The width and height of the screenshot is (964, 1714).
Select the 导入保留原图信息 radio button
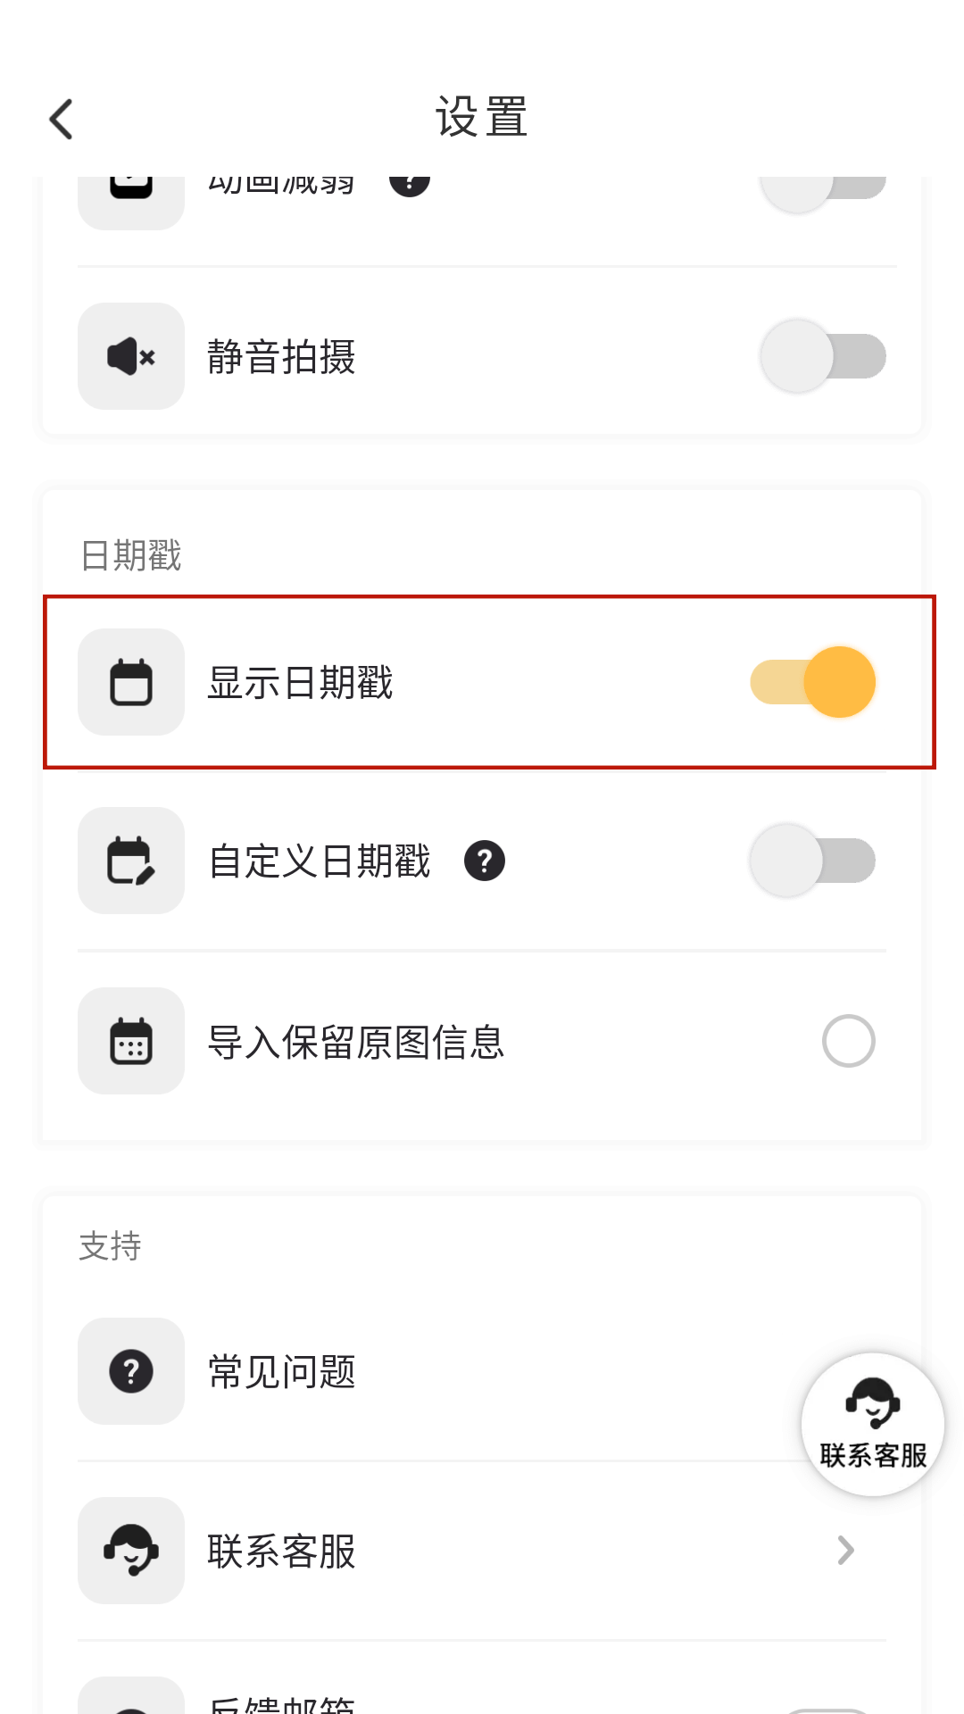pos(848,1041)
